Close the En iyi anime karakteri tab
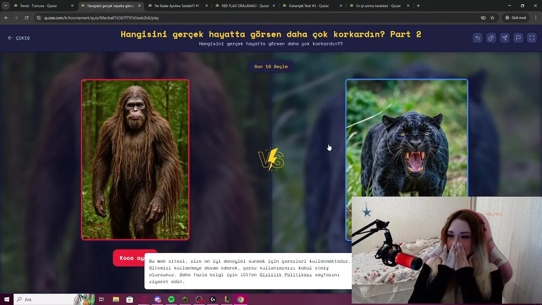The height and width of the screenshot is (305, 542). [408, 6]
